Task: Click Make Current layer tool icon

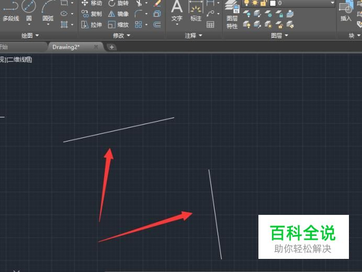Action: click(x=290, y=14)
